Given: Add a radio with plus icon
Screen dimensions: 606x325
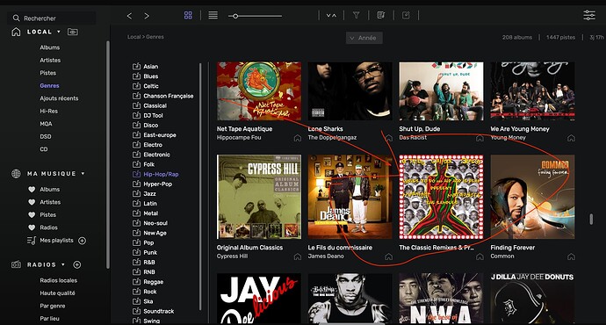Looking at the screenshot, I should [77, 264].
